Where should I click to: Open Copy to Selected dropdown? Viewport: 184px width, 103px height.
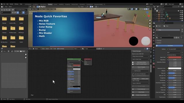pos(141,83)
